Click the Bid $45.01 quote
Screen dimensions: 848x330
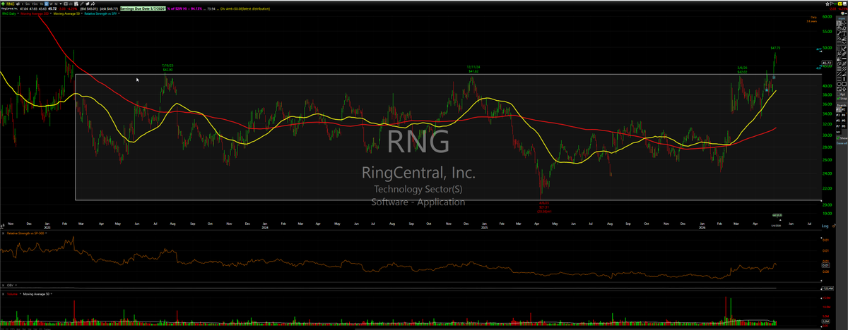click(88, 8)
